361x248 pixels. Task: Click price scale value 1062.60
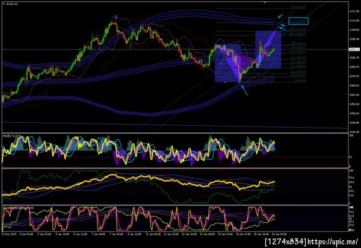(x=354, y=95)
